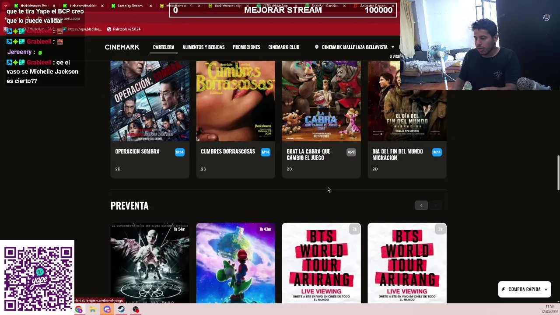The width and height of the screenshot is (560, 315).
Task: Switch to kick.com/thekidtorress tab
Action: click(83, 6)
